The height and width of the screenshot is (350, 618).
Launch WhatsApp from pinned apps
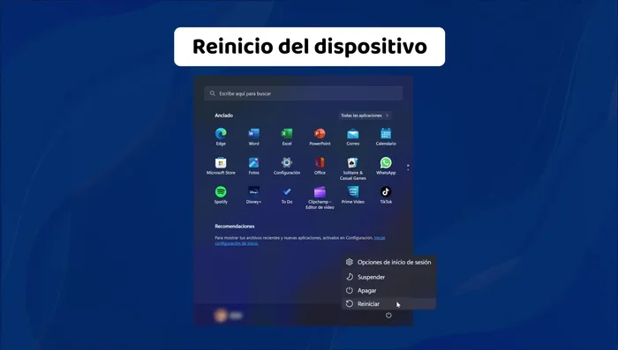pos(386,166)
